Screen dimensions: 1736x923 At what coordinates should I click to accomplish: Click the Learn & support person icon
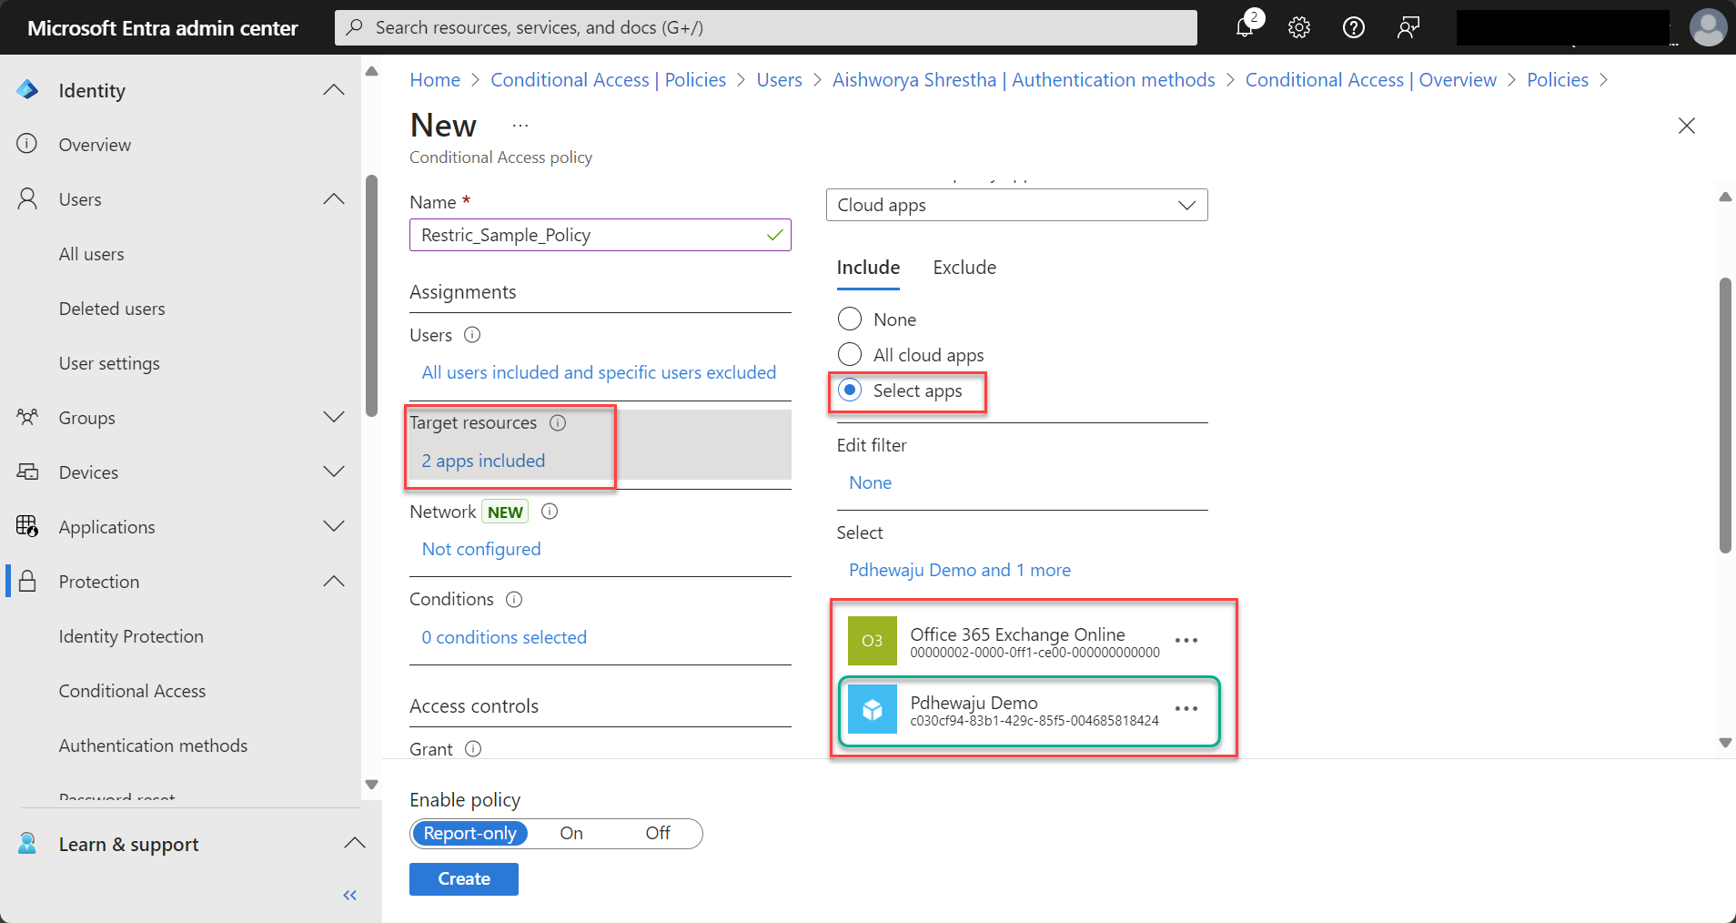(27, 844)
